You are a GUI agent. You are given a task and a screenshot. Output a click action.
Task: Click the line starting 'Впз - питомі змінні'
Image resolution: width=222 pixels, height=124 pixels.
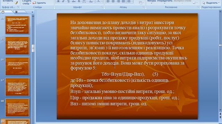109,104
